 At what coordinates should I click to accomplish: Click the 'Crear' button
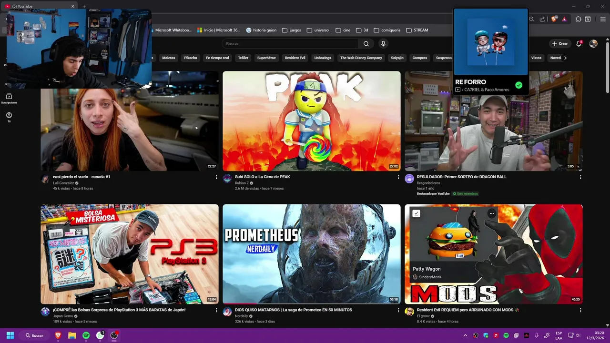tap(560, 43)
